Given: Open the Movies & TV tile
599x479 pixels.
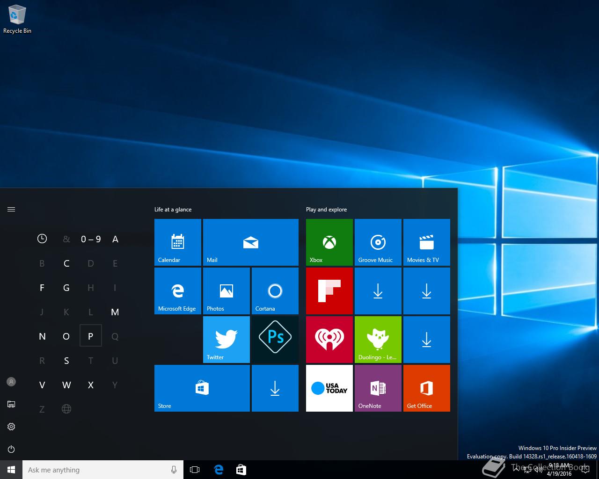Looking at the screenshot, I should pyautogui.click(x=427, y=242).
